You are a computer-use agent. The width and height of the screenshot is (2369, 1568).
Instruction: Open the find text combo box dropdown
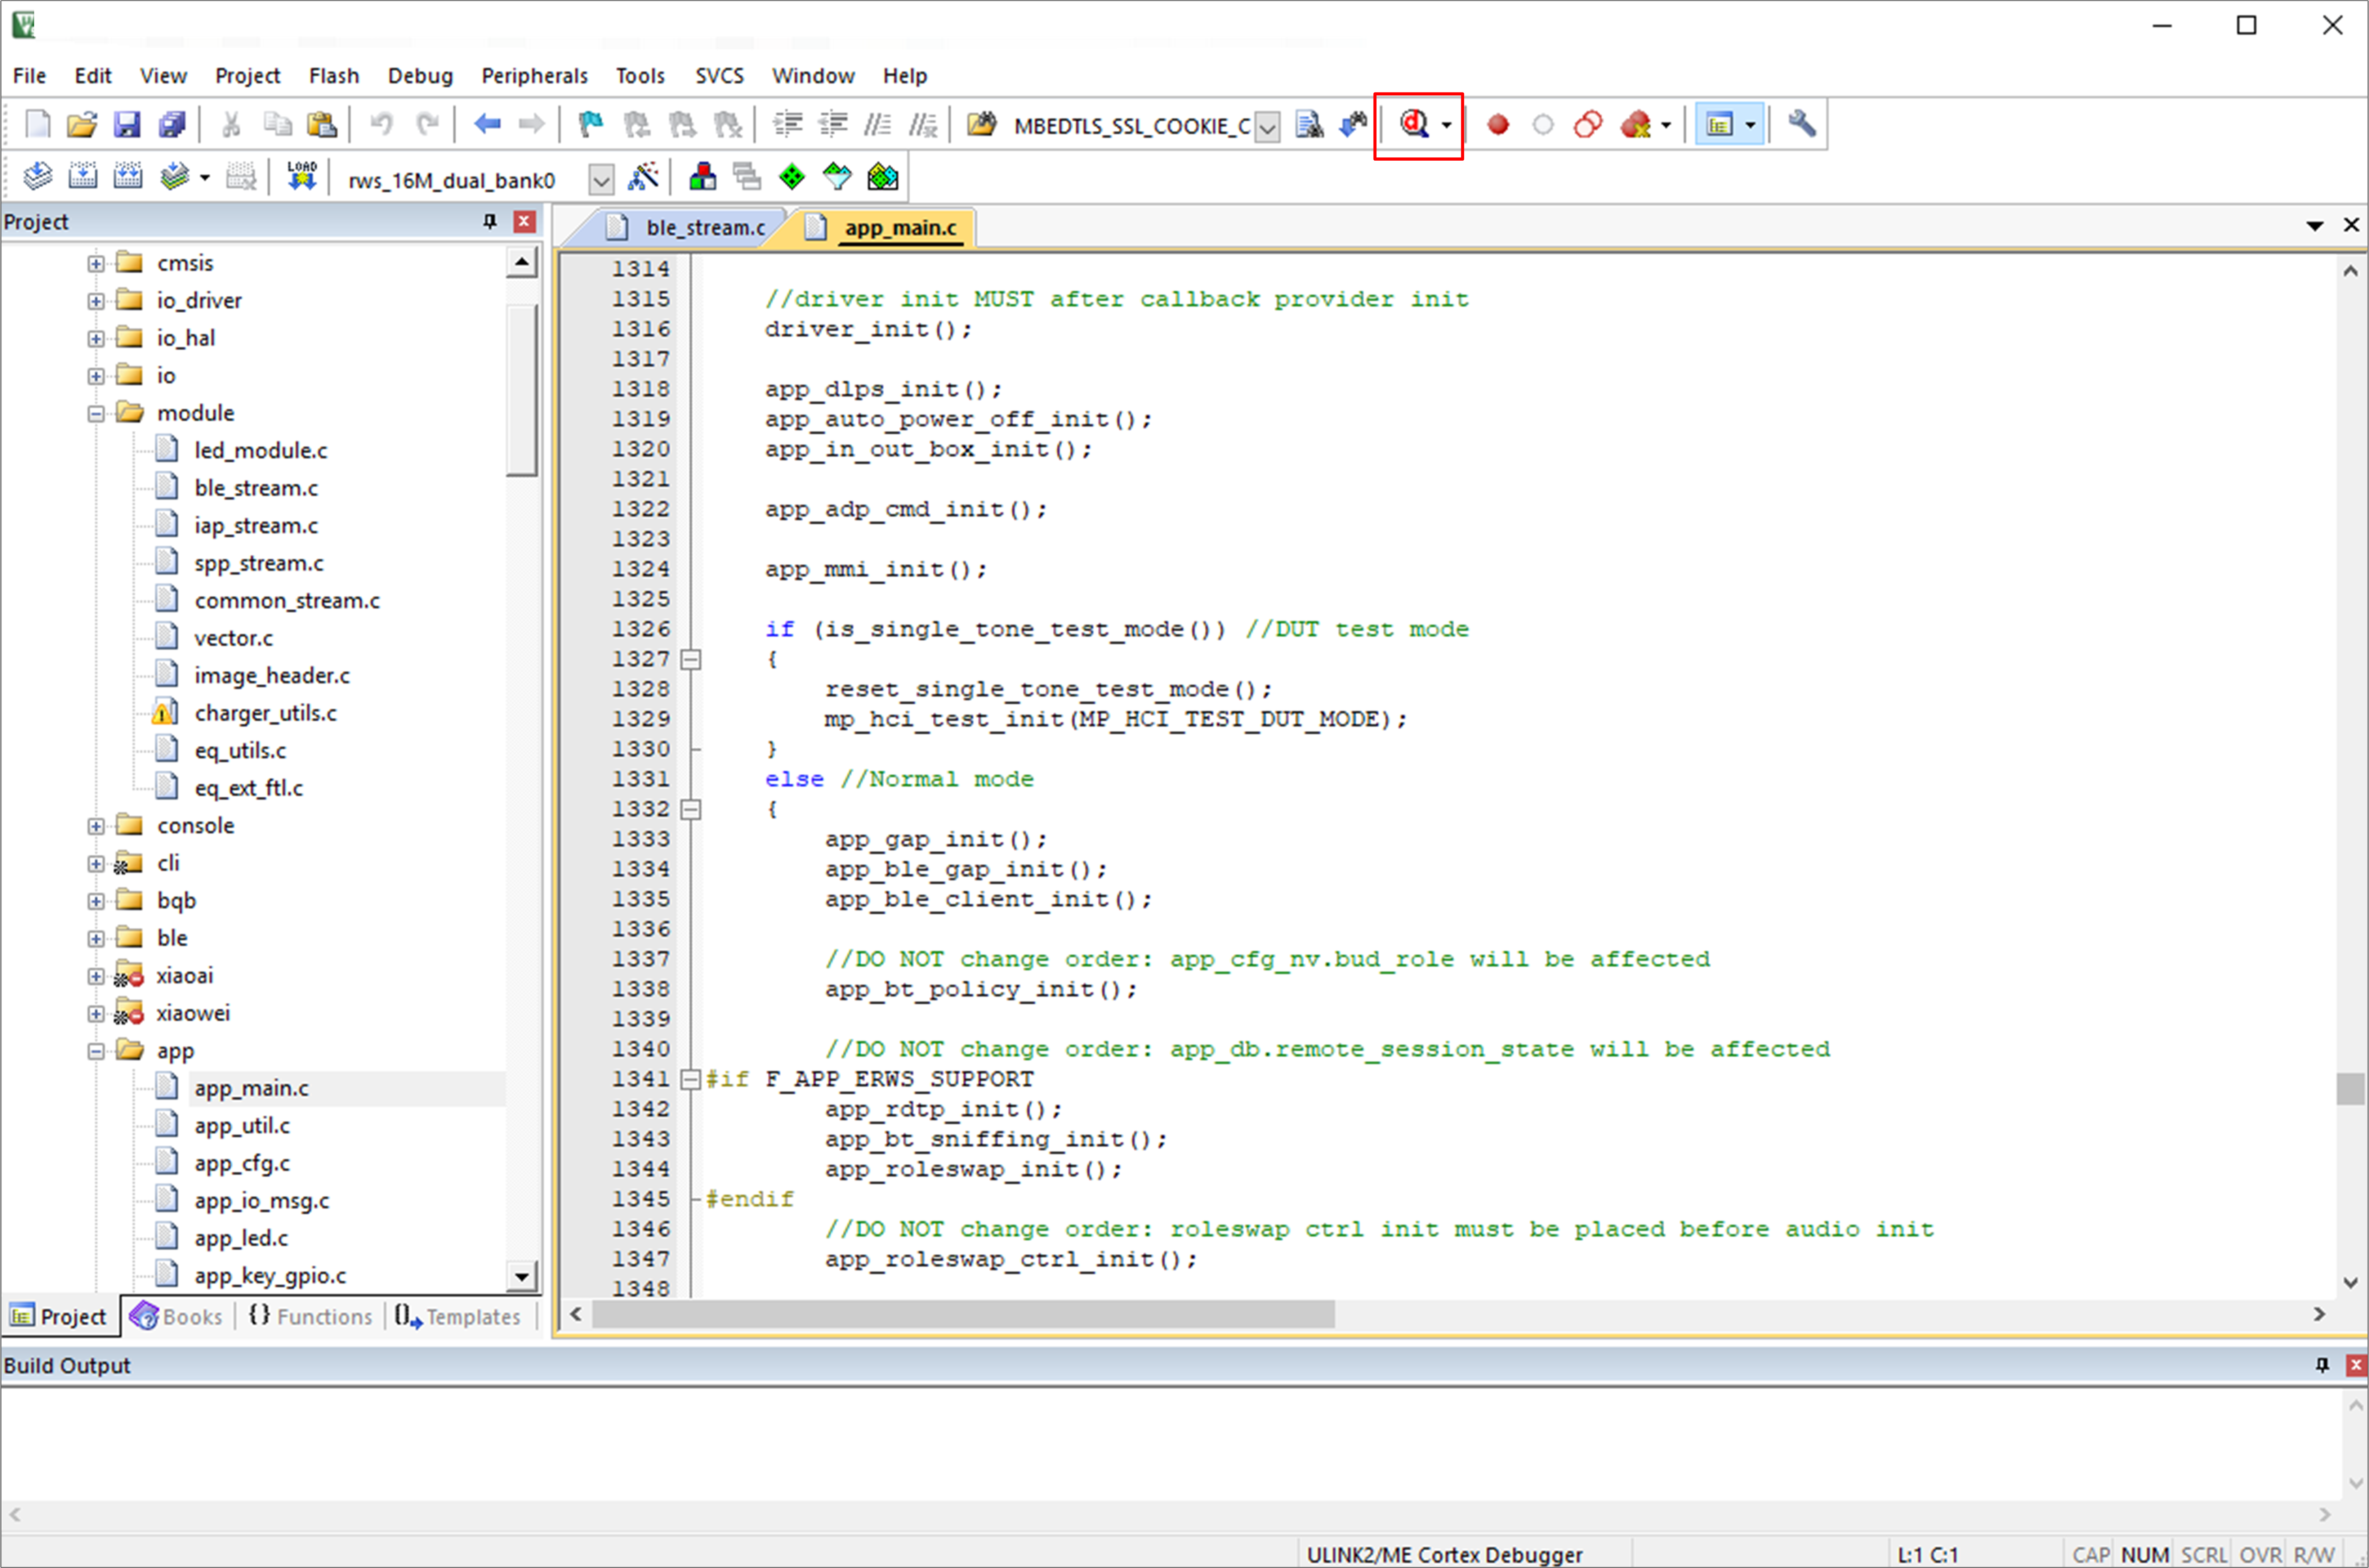[1267, 127]
